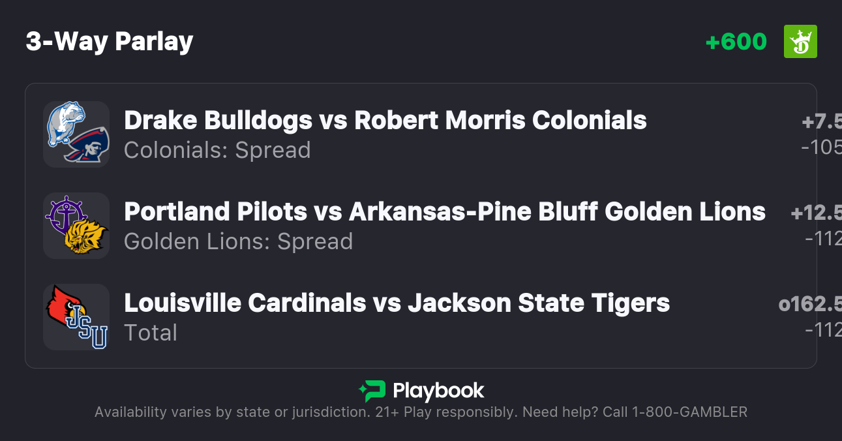Click the Portland Pilots and Golden Lions logo
This screenshot has height=441, width=842.
click(x=76, y=225)
